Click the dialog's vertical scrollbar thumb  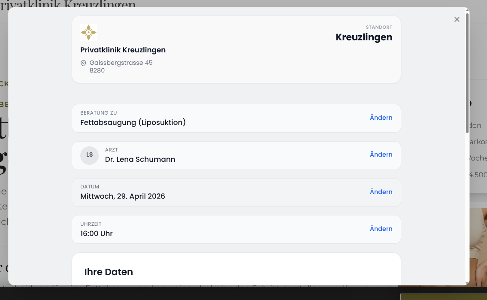[467, 73]
